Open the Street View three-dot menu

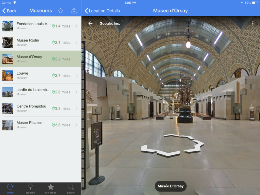pos(253,24)
